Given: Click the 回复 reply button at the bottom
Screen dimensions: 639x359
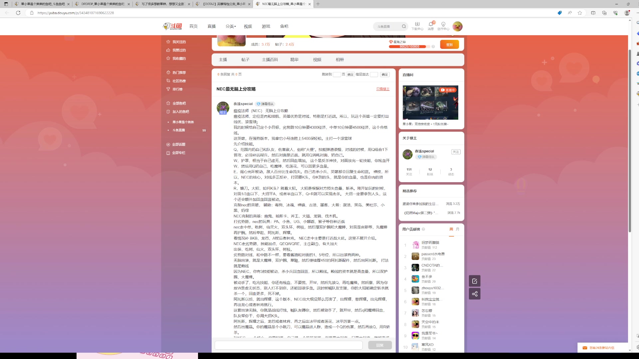Looking at the screenshot, I should tap(380, 345).
